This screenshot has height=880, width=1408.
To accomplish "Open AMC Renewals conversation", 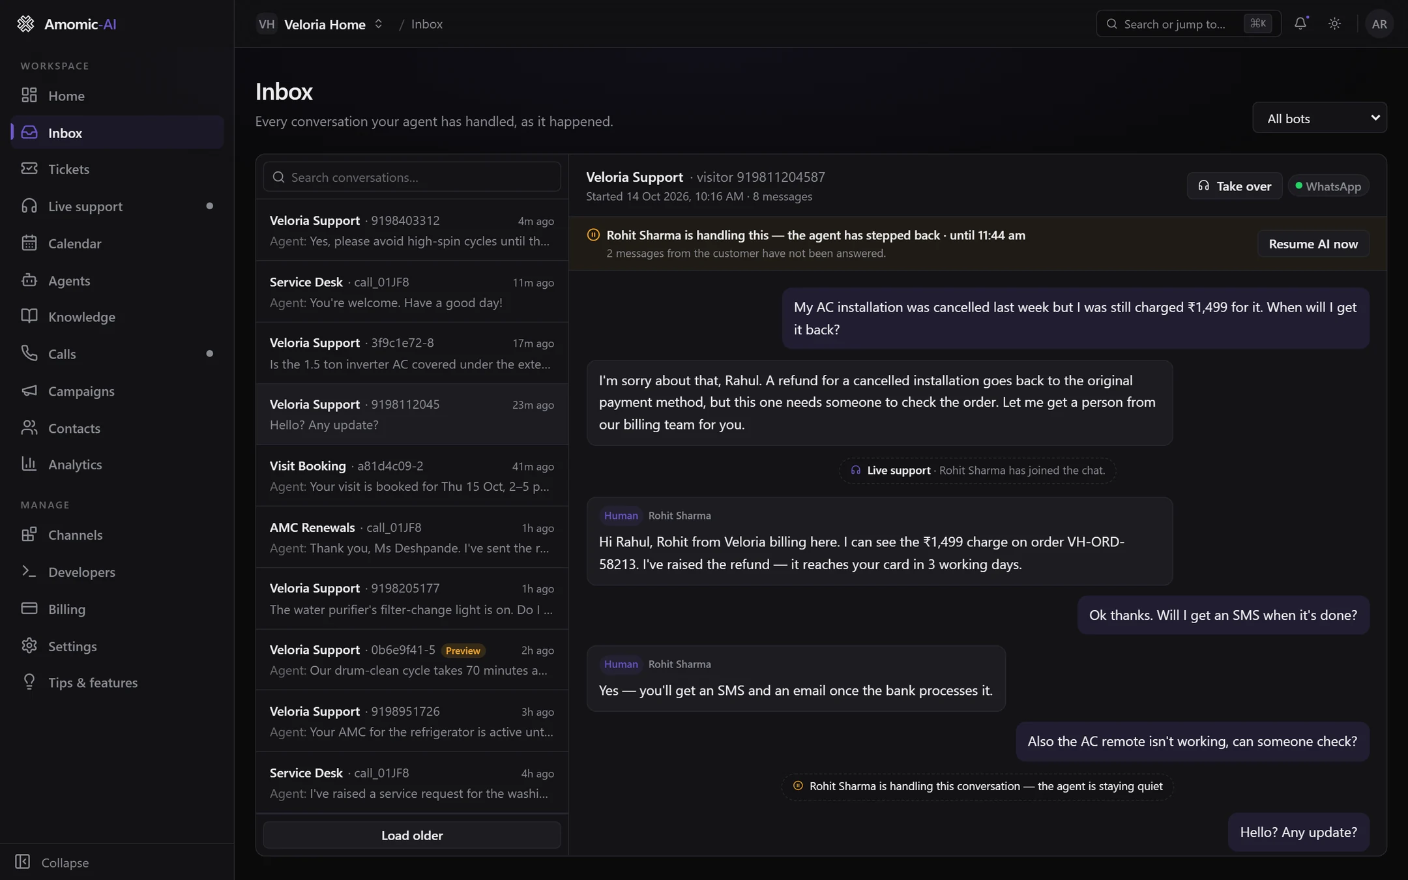I will point(412,537).
